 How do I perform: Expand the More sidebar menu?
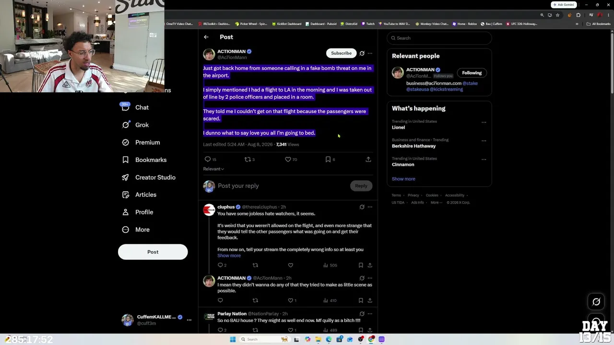coord(136,230)
